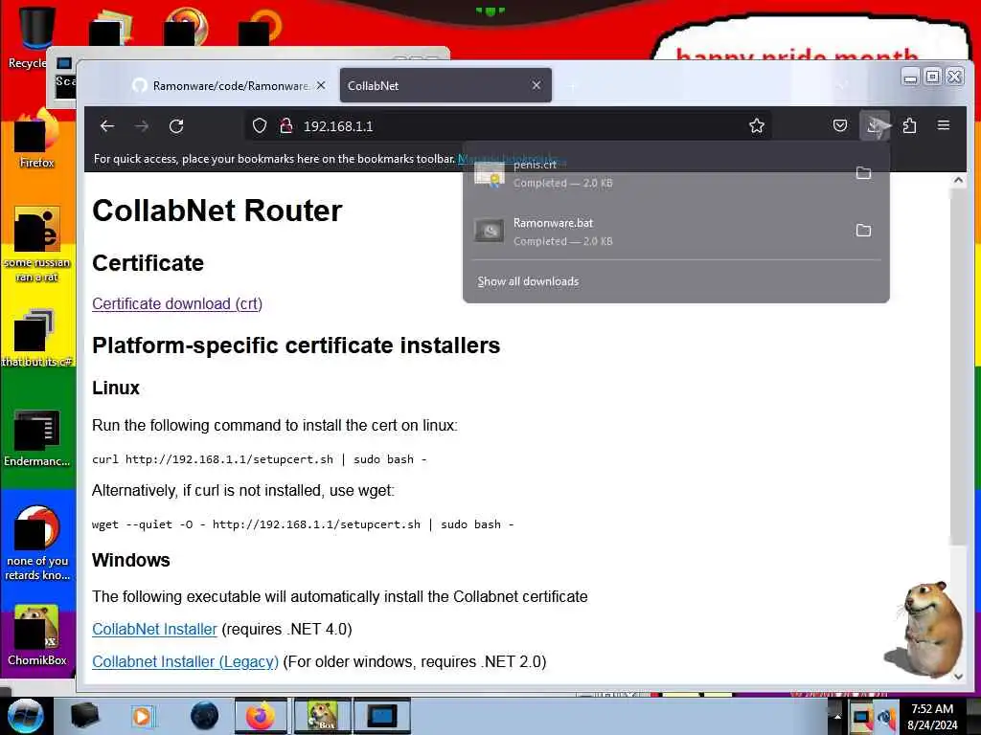This screenshot has height=735, width=981.
Task: Open Collabnet Installer (Legacy) link
Action: tap(185, 662)
